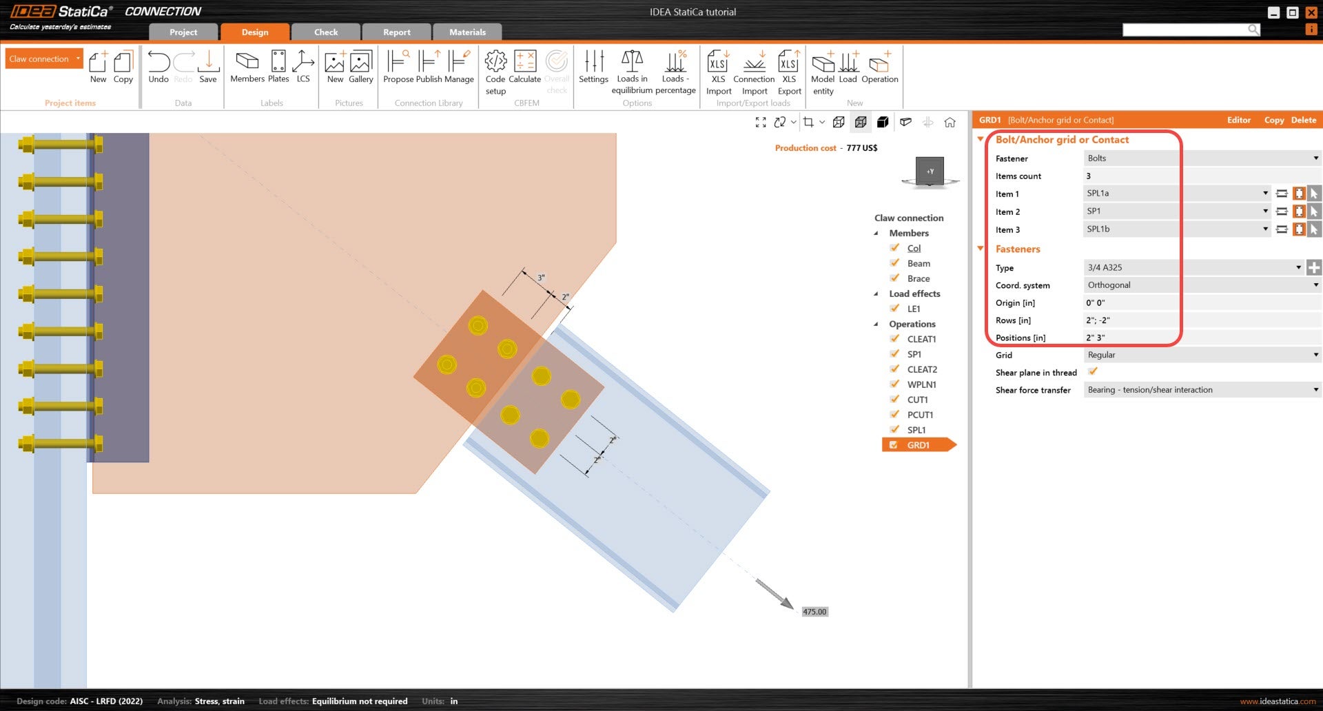Disable Shear plane in thread
1323x711 pixels.
(1093, 371)
